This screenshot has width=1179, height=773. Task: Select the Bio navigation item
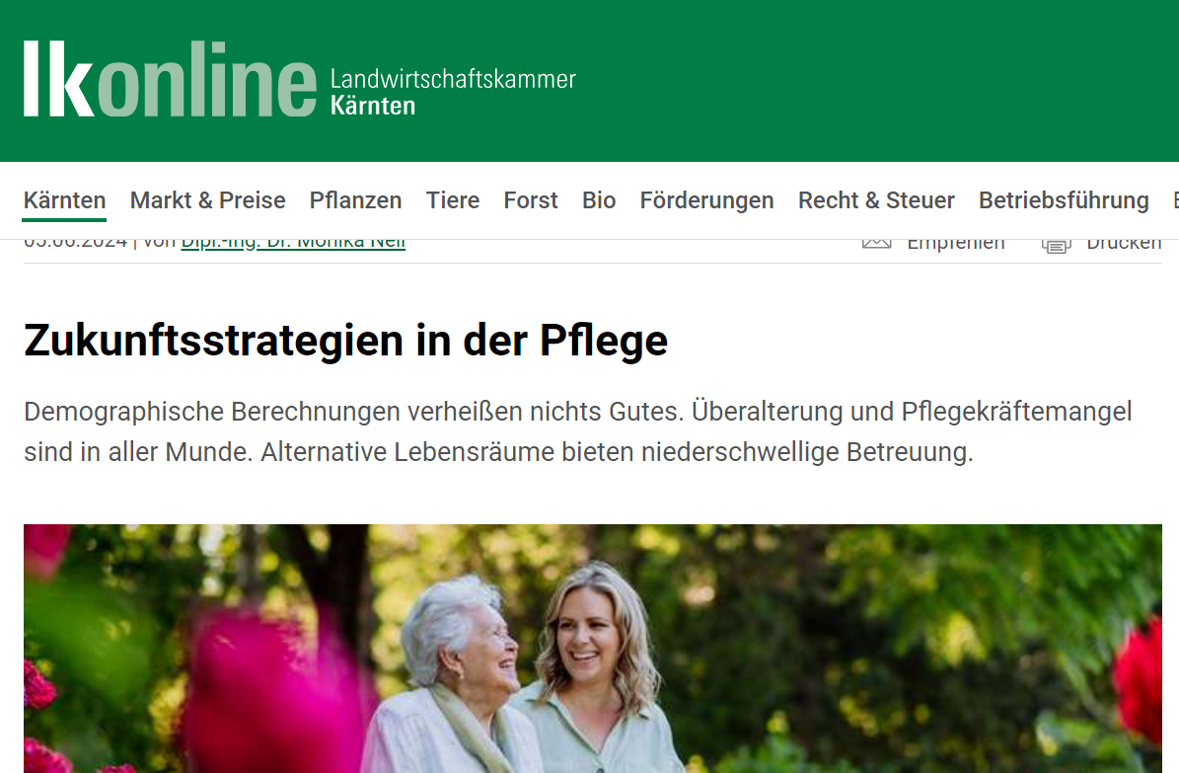point(599,200)
